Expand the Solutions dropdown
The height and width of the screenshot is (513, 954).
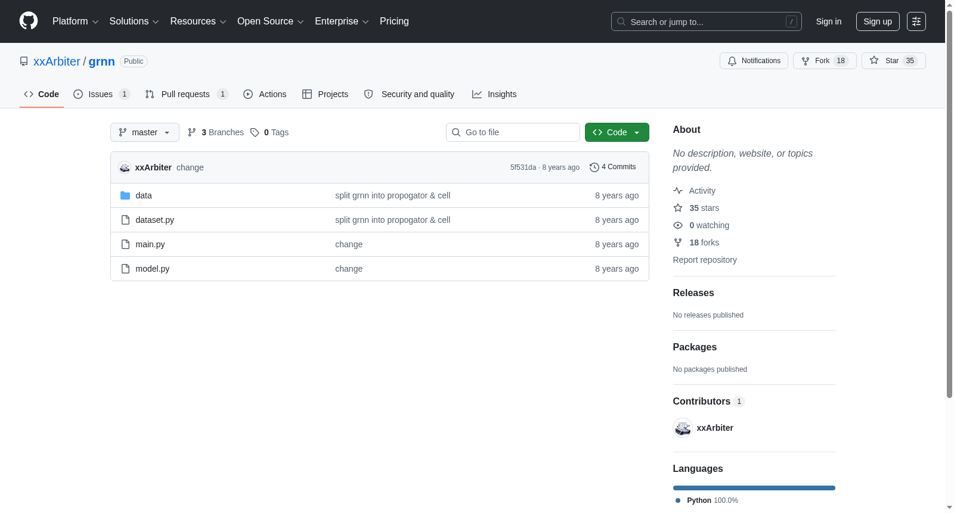click(x=134, y=21)
